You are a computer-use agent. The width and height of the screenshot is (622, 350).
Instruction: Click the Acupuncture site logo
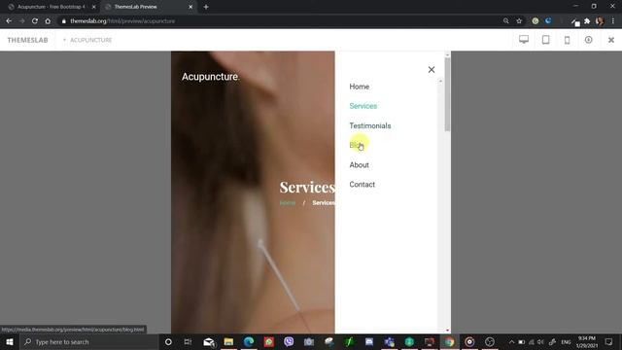tap(210, 77)
